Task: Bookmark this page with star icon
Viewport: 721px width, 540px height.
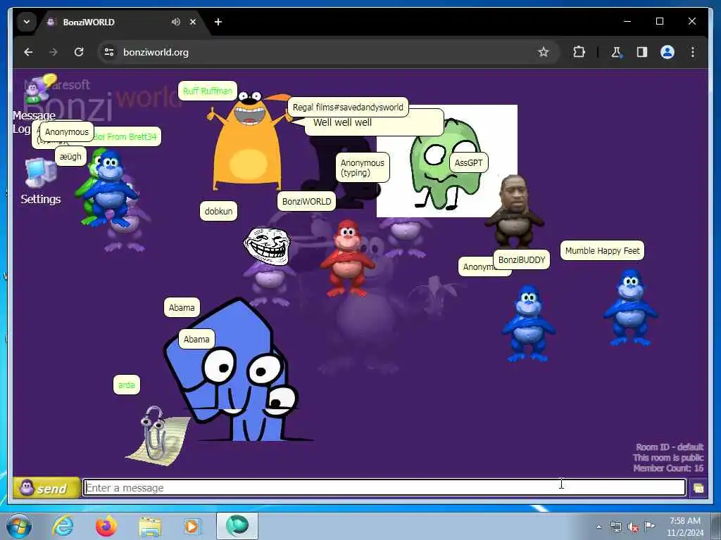Action: 544,52
